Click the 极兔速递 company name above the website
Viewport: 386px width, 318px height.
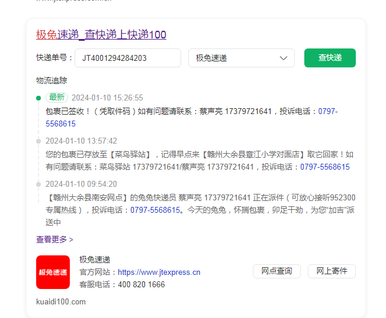(x=95, y=259)
